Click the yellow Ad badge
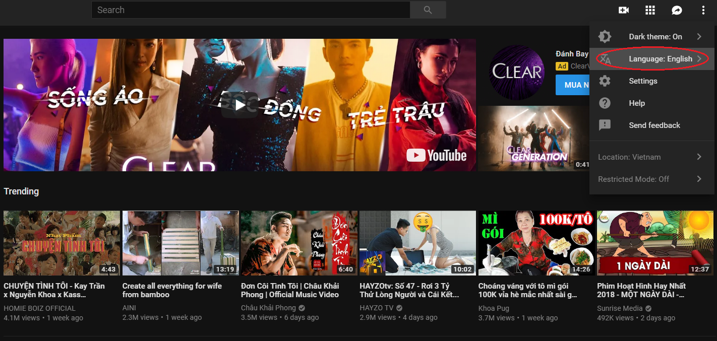The image size is (717, 341). pyautogui.click(x=562, y=66)
